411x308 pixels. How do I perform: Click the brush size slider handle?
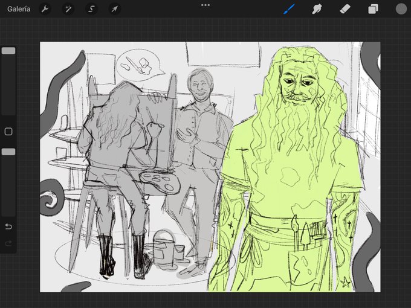coord(8,51)
